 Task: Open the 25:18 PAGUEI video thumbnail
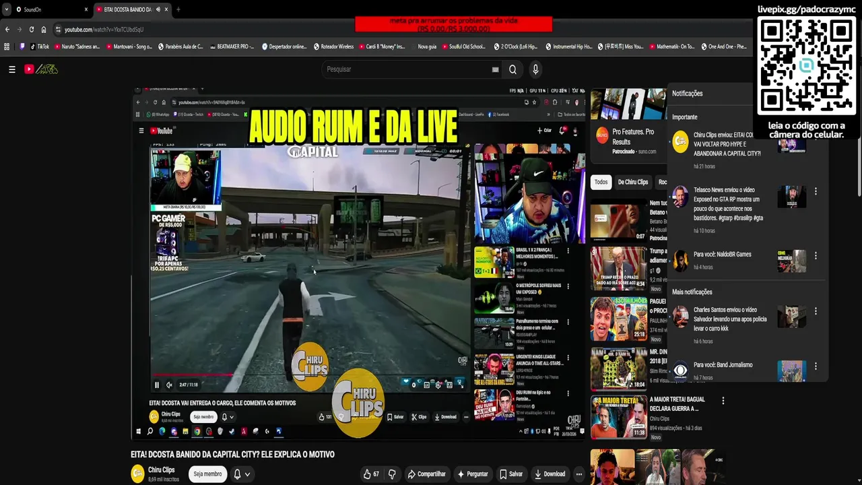618,319
